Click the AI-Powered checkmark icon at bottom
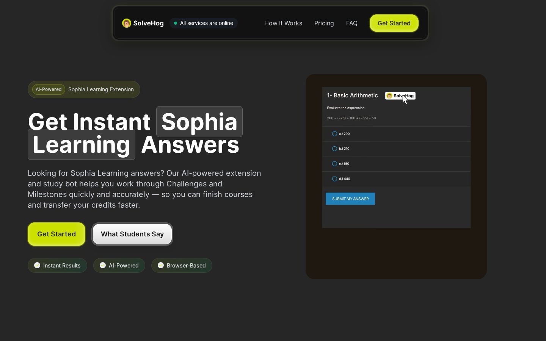546x341 pixels. (x=103, y=265)
